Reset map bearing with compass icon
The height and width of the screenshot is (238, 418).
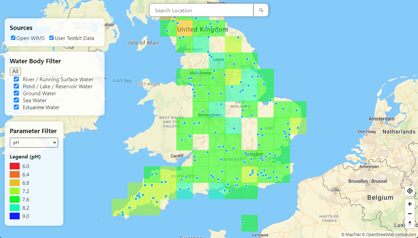click(x=410, y=223)
